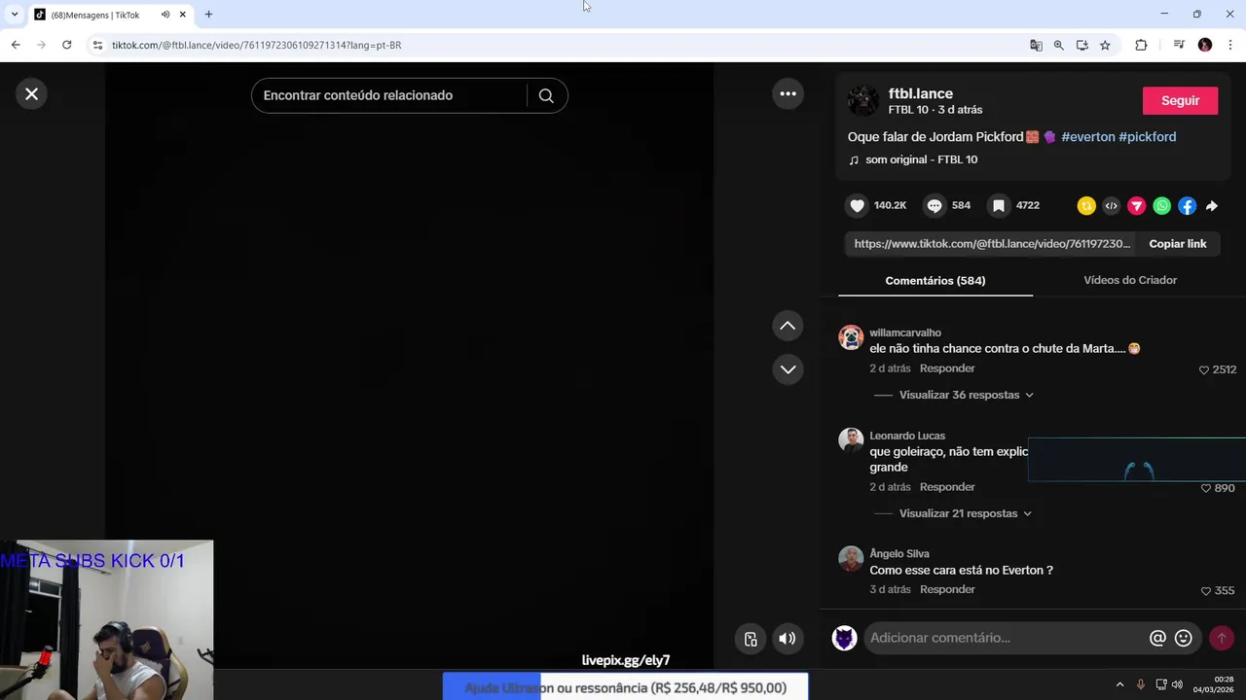The height and width of the screenshot is (700, 1246).
Task: Open Leonardo Lucas's avatar
Action: coord(851,440)
